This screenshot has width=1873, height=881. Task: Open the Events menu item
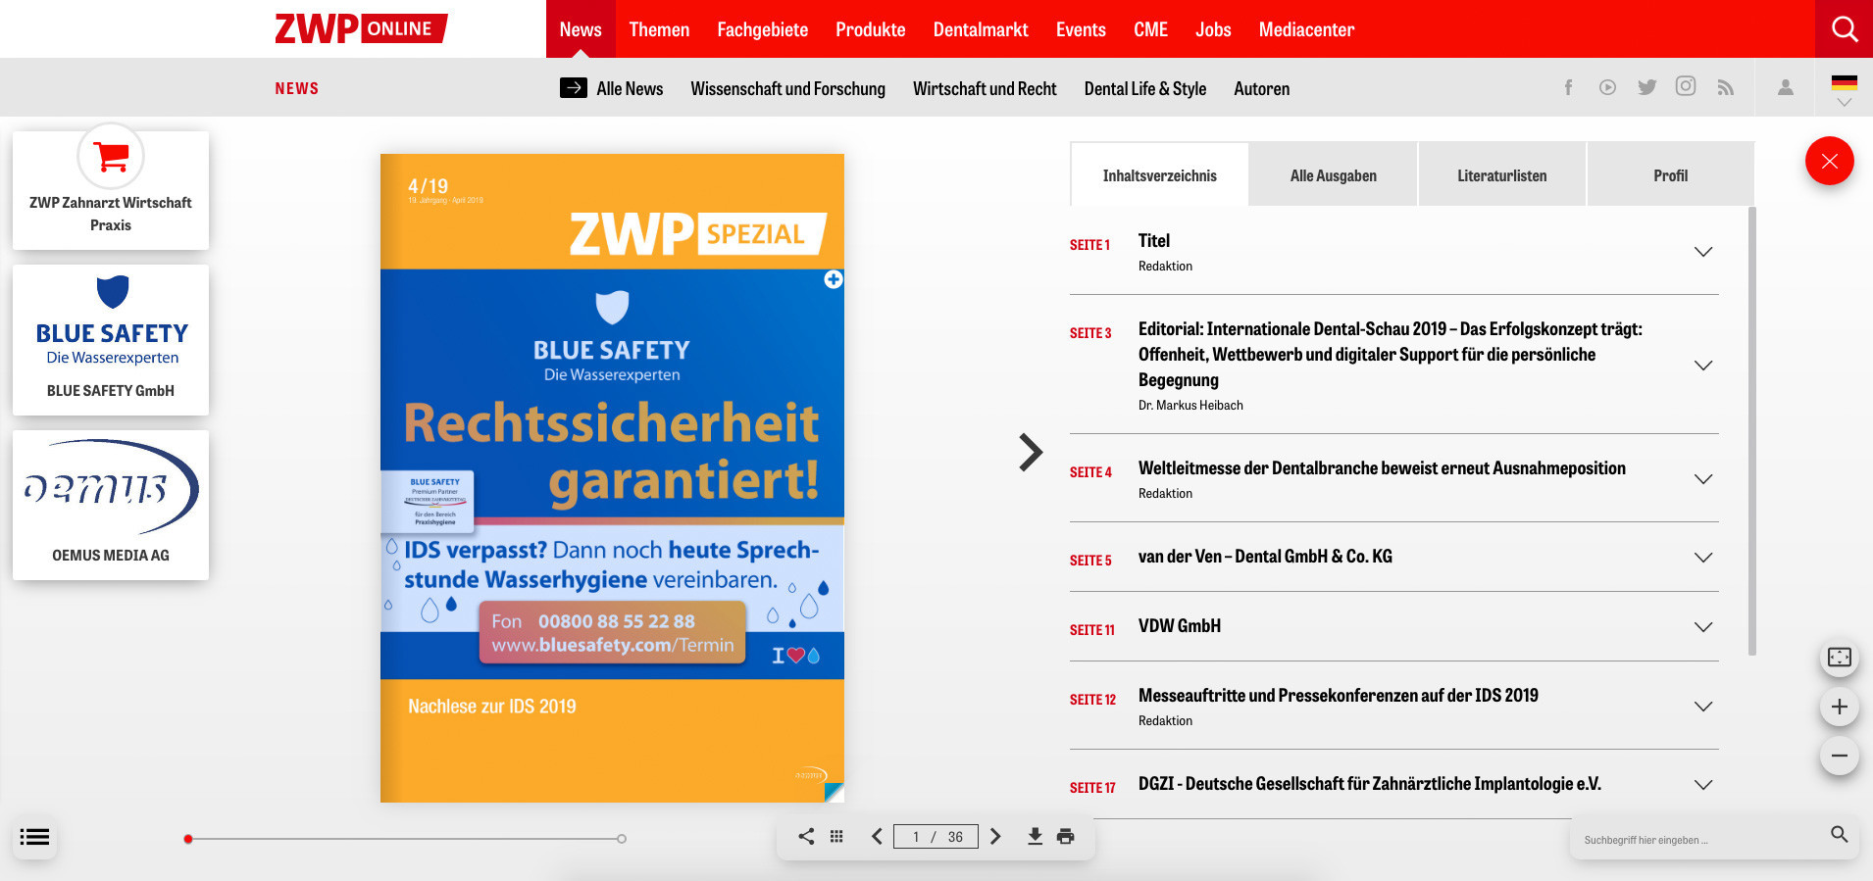pos(1081,28)
